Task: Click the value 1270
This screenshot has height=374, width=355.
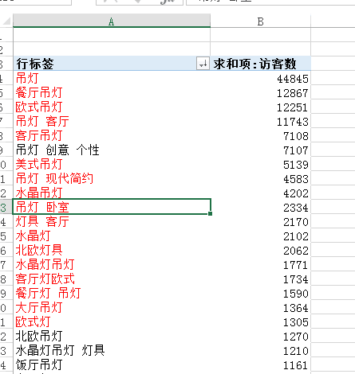Action: 296,337
